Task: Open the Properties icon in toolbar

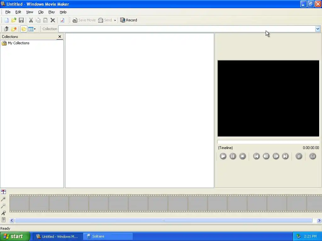Action: tap(62, 20)
